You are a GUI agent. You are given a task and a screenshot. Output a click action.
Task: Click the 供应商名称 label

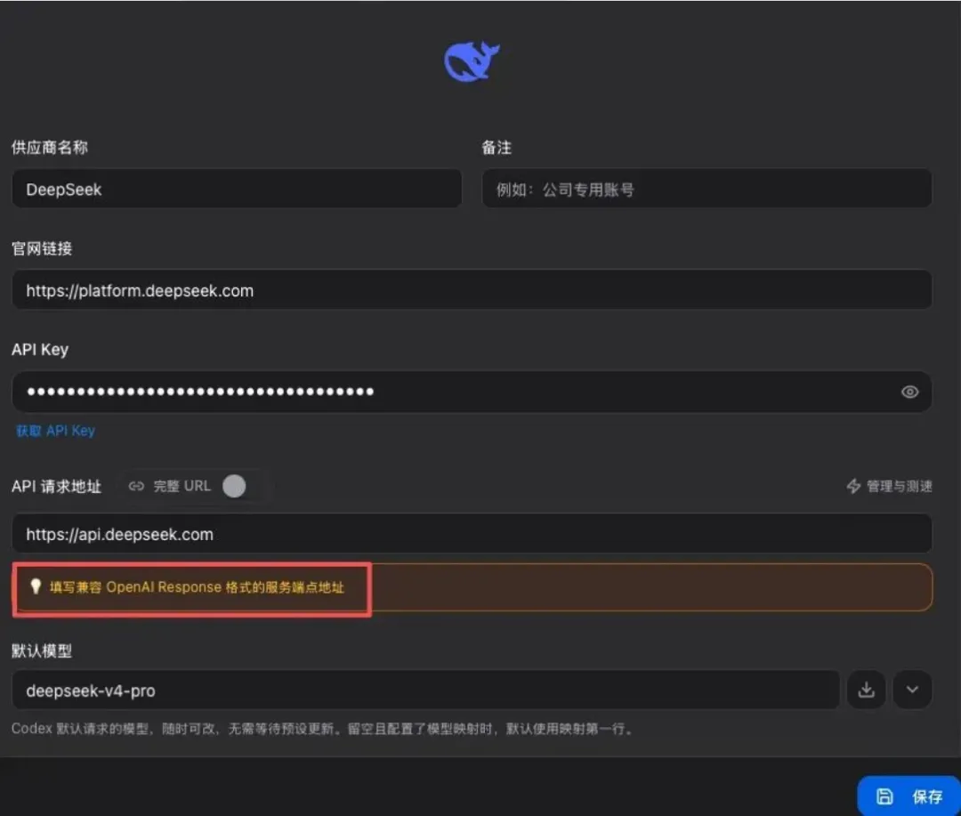[50, 147]
